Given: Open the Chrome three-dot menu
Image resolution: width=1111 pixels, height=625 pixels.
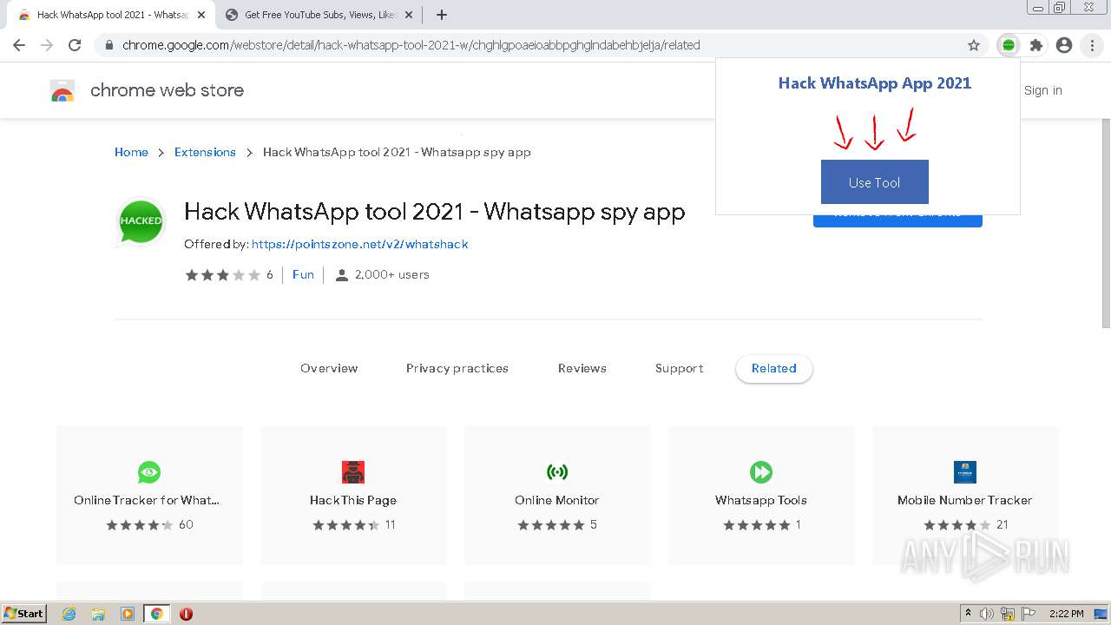Looking at the screenshot, I should point(1092,45).
